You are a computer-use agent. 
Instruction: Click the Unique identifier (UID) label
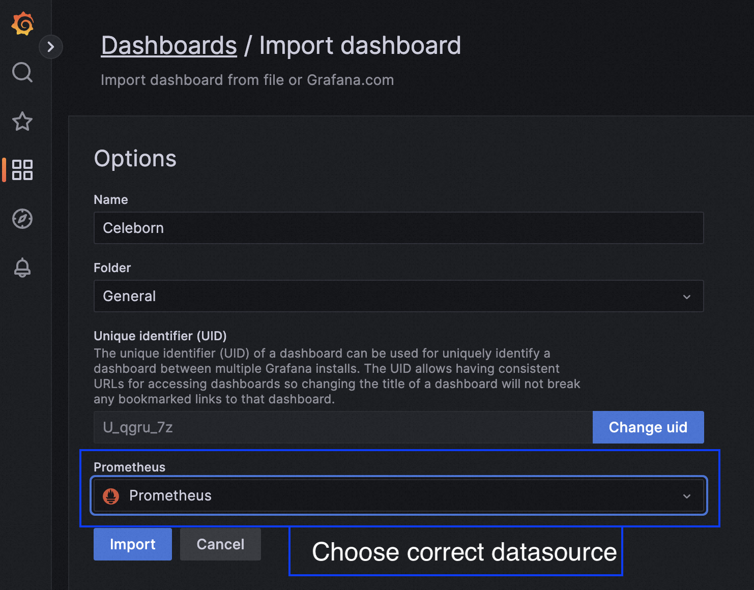tap(160, 336)
